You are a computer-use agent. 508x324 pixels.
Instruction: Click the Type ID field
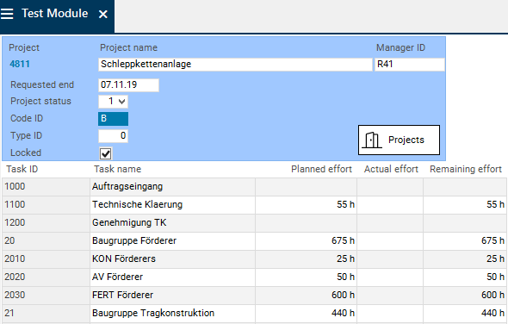(x=113, y=136)
